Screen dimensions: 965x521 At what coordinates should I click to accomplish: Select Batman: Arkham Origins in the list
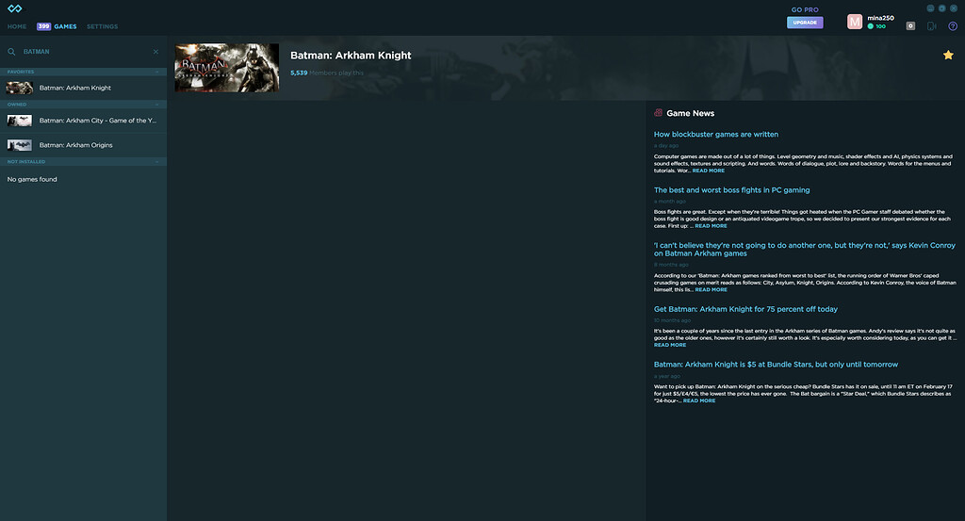76,145
